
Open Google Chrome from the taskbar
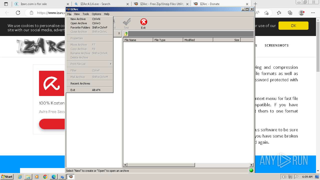pyautogui.click(x=45, y=177)
